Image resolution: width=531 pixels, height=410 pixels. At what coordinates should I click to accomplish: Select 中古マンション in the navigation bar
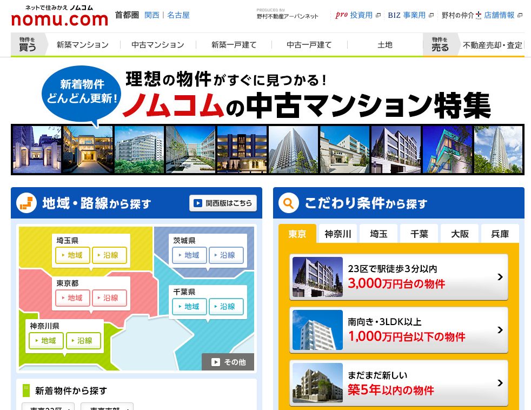click(158, 45)
